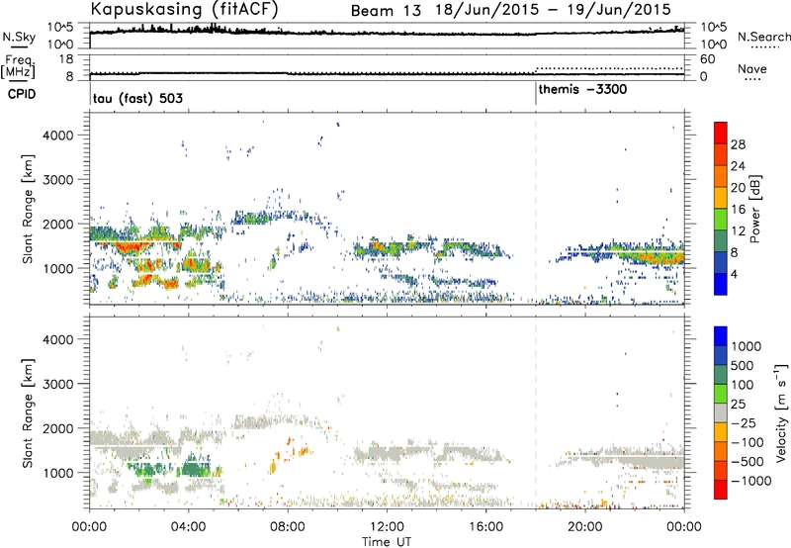Click the Power [dB] colorbar title
Viewport: 791px width, 548px height.
coord(755,209)
